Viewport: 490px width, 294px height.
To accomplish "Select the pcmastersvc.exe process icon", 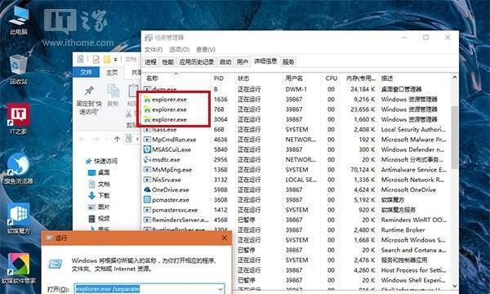I will [147, 210].
